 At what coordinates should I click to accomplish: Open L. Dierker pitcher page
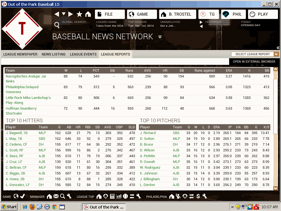pos(147,185)
